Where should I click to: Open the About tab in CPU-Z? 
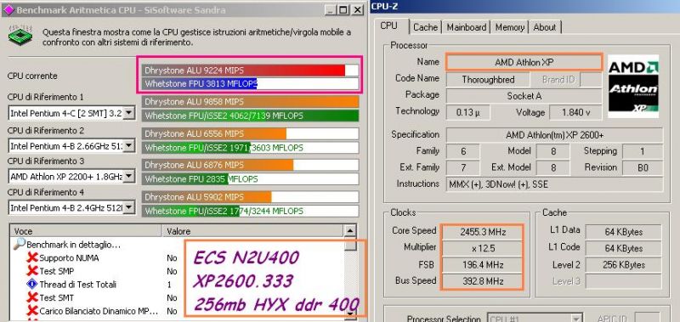[545, 27]
